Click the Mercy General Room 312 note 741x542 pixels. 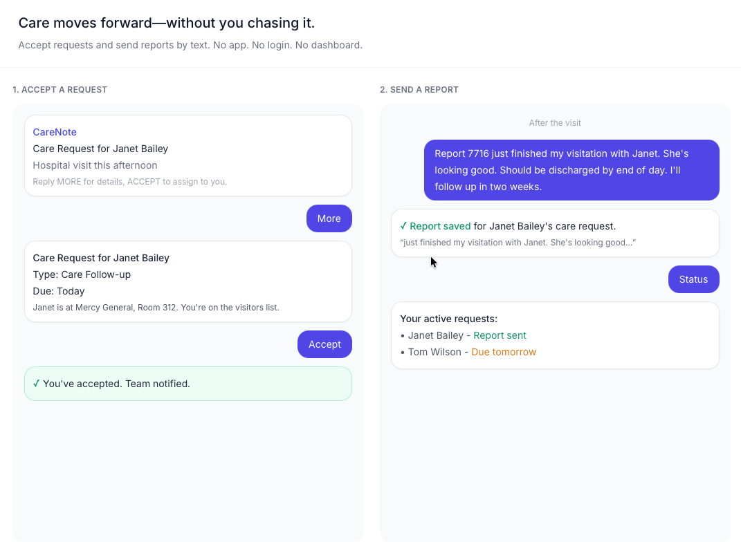156,308
